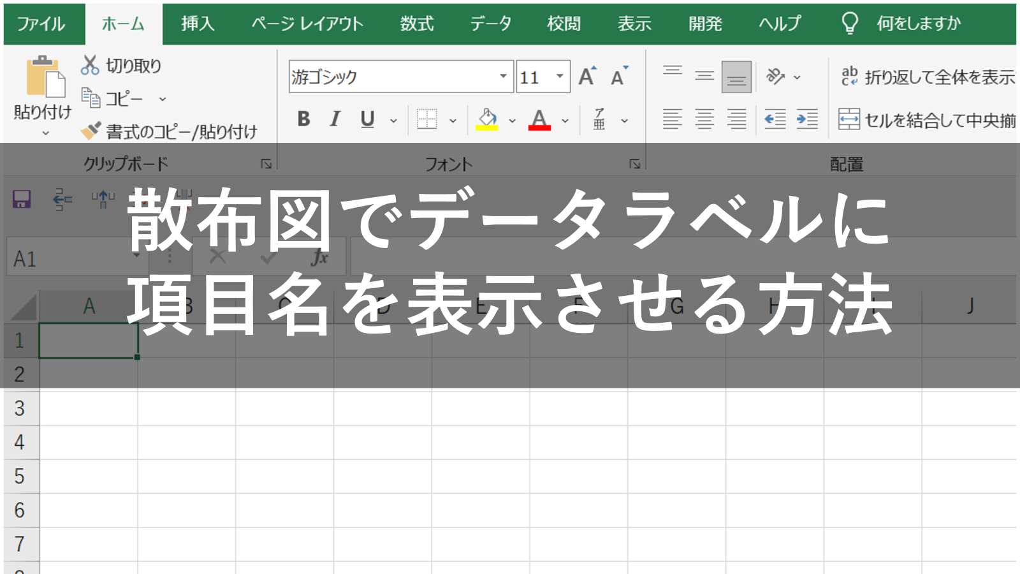Screen dimensions: 1020x574
Task: Click the cell borders icon
Action: pyautogui.click(x=426, y=119)
